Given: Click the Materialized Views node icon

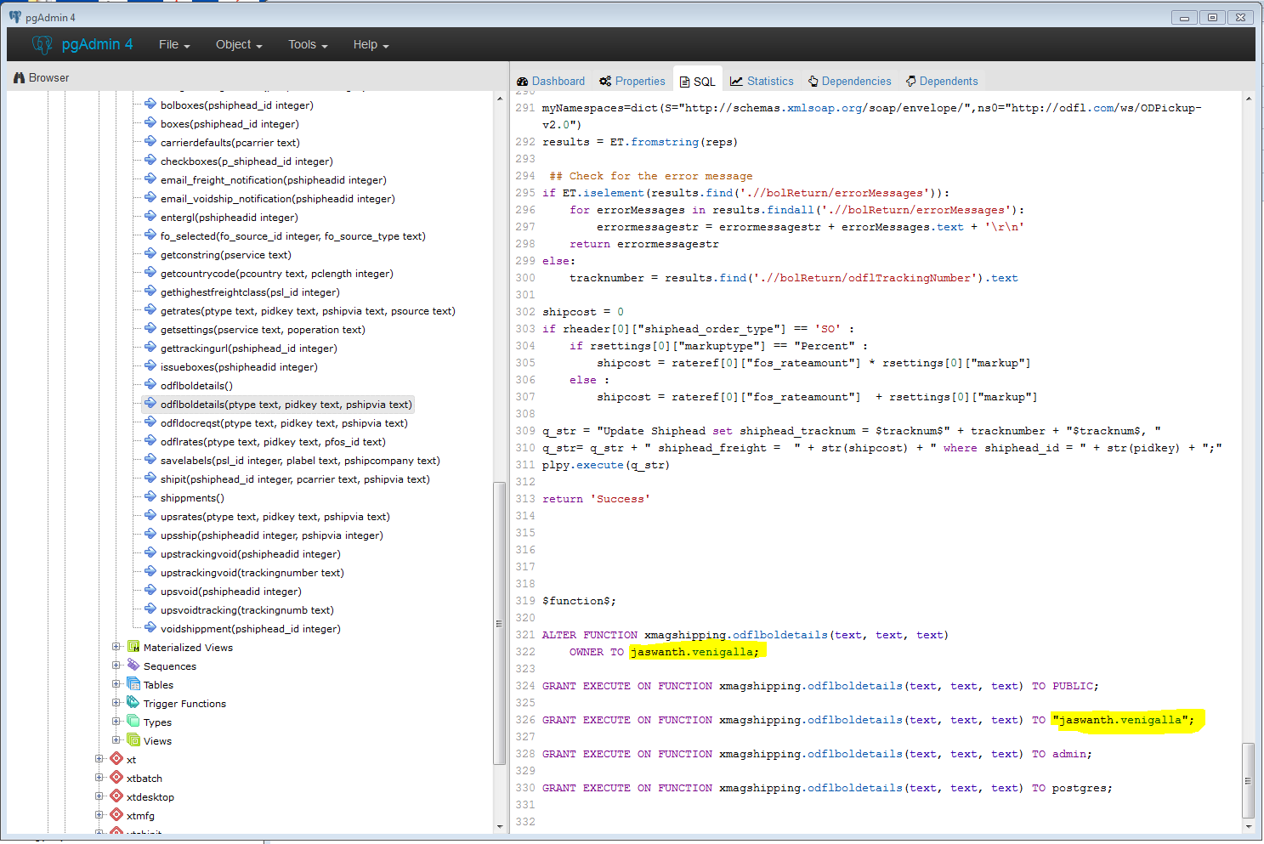Looking at the screenshot, I should [133, 647].
